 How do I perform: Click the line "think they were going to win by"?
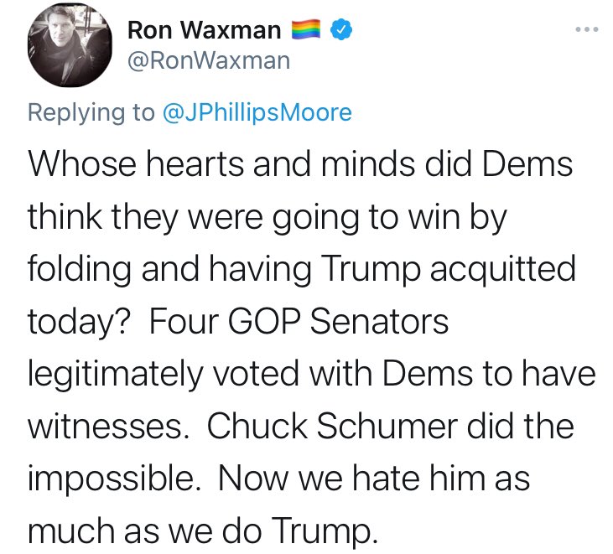tap(268, 217)
